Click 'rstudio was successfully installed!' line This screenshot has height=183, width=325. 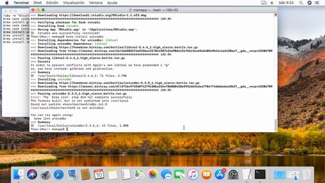[x=69, y=33]
